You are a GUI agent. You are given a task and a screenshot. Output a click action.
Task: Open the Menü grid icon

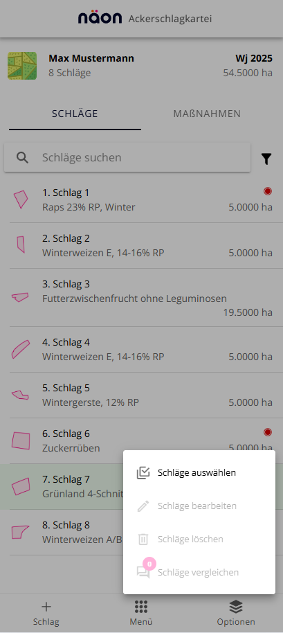click(x=141, y=606)
